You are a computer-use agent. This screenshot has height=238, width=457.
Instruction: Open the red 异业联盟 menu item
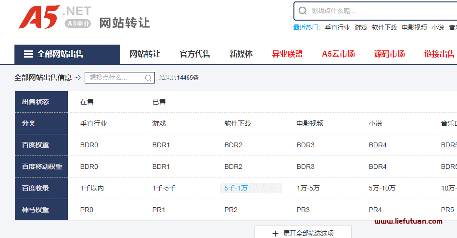tap(287, 54)
